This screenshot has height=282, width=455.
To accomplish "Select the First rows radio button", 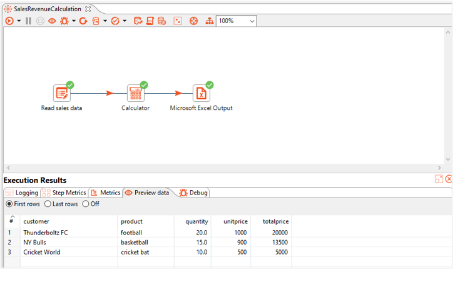I will (9, 204).
